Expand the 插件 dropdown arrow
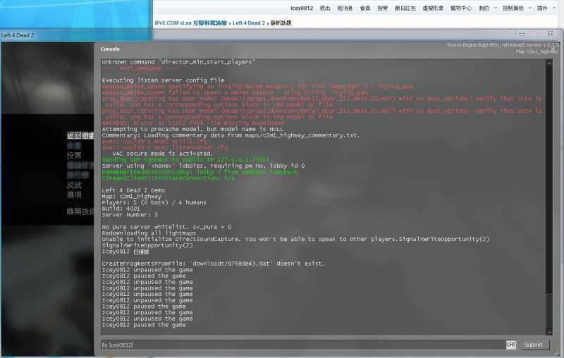Screen dimensions: 564x358 click(553, 8)
